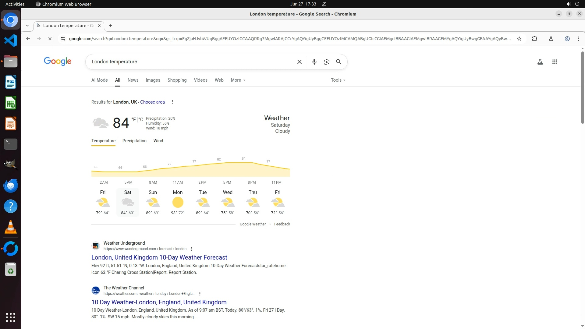Open Weather Underground 10-Day Forecast result

159,257
